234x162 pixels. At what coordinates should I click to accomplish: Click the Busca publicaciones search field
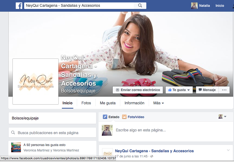click(52, 133)
